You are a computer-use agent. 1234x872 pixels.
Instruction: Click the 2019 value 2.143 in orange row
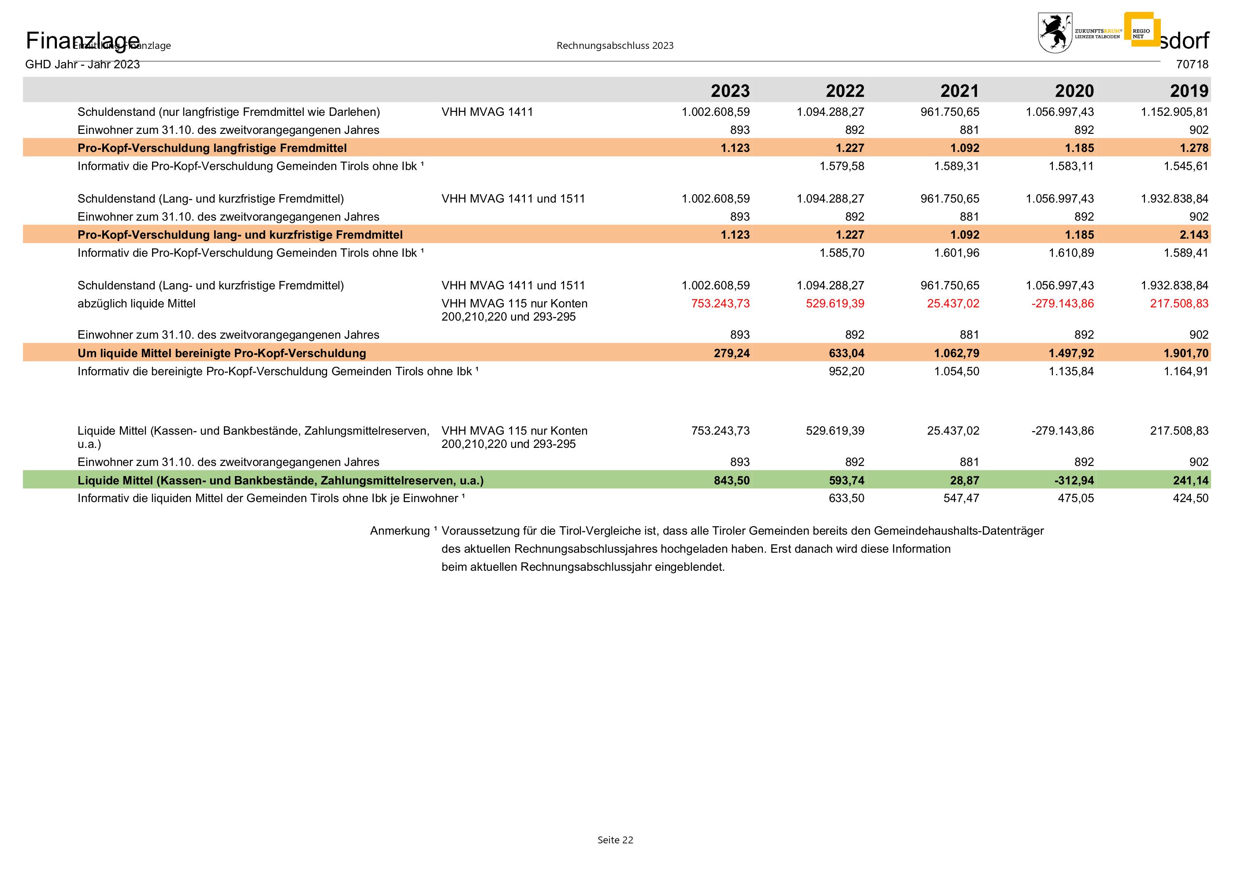tap(1194, 235)
